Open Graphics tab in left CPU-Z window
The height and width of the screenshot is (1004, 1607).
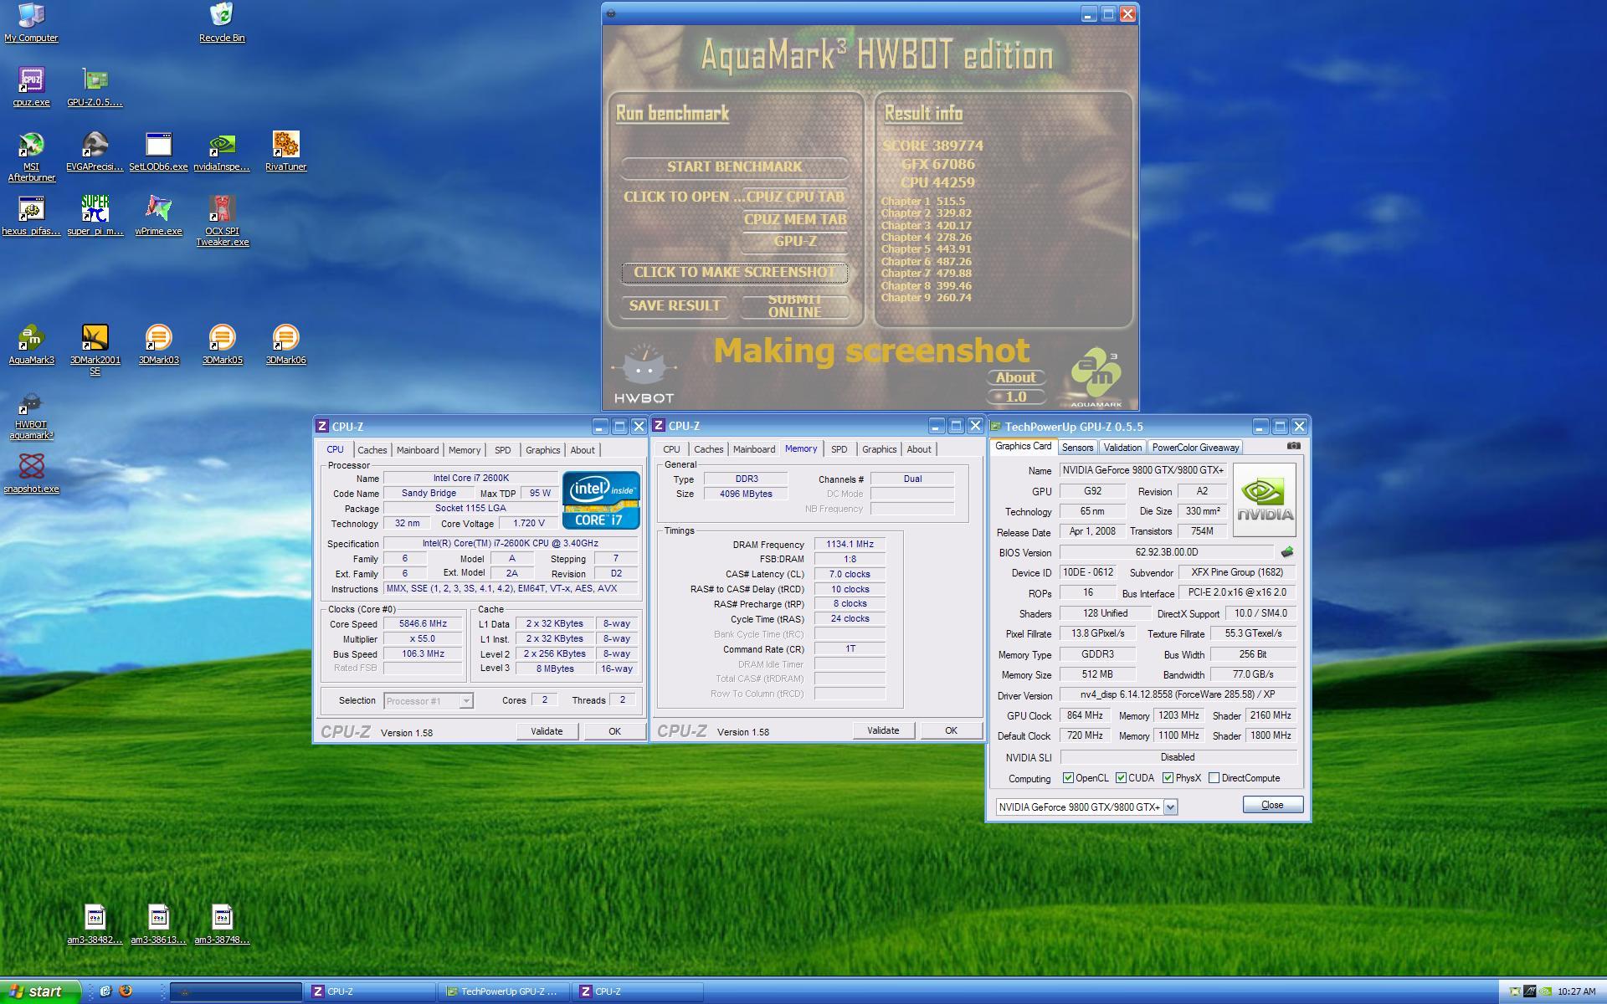(x=542, y=450)
